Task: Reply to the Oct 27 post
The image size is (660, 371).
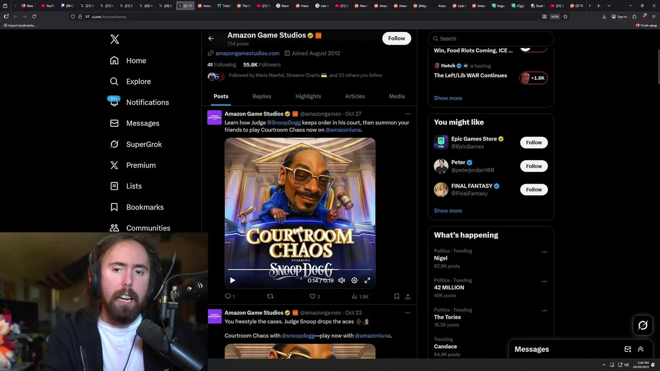Action: point(229,296)
